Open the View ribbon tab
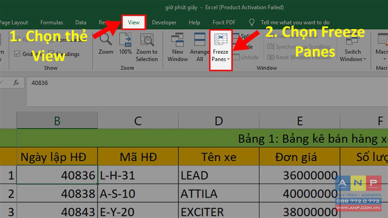Image resolution: width=388 pixels, height=218 pixels. (x=134, y=22)
